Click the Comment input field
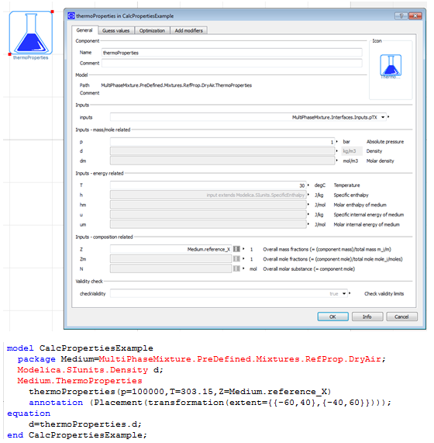This screenshot has height=443, width=434. 232,63
